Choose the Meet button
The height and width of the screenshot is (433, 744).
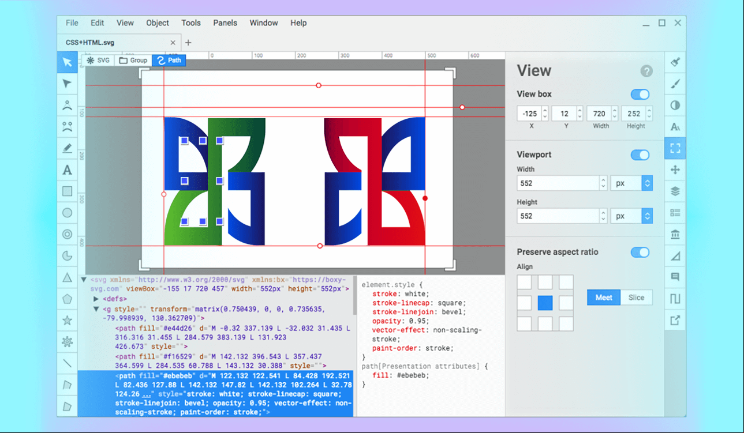(x=604, y=298)
